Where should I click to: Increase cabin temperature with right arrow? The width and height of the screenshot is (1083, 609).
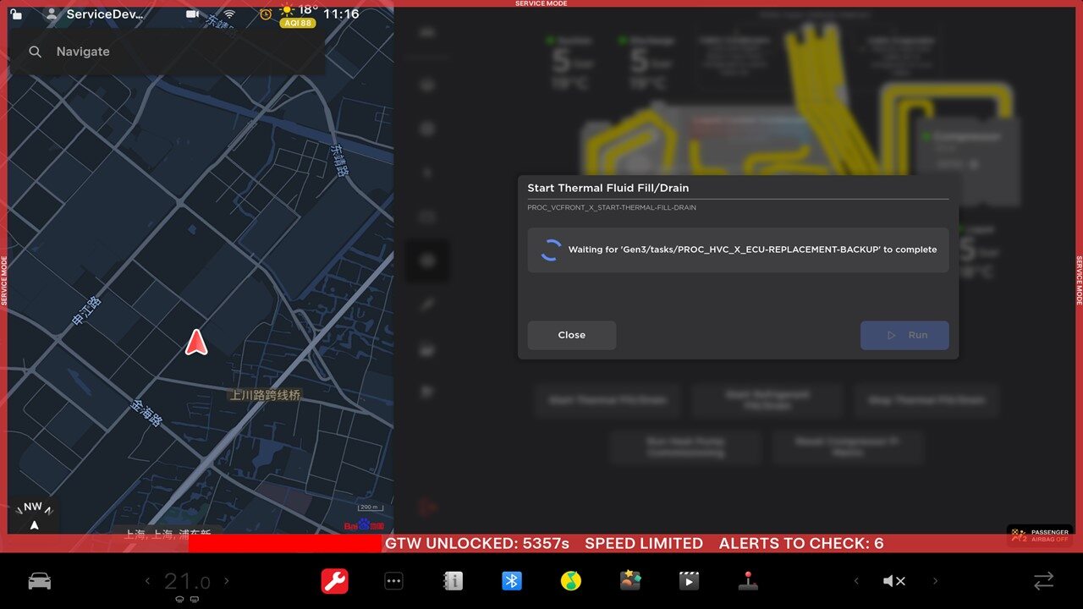coord(227,581)
